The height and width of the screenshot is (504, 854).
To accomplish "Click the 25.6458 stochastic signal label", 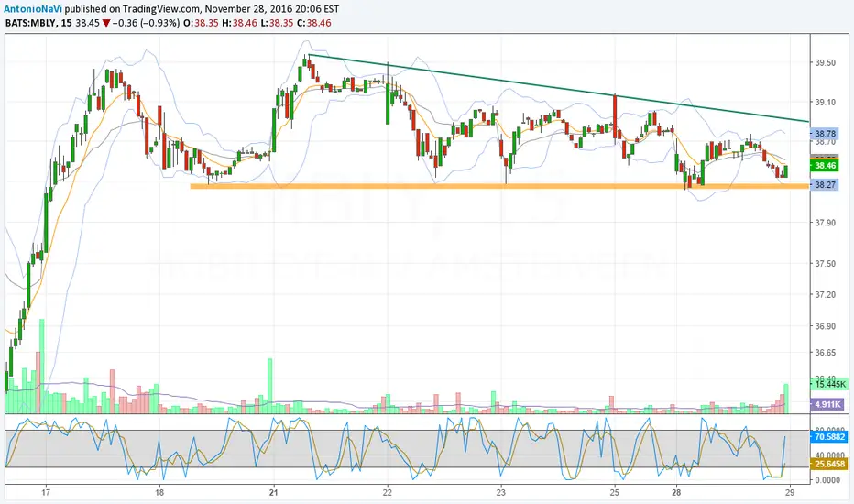I will click(830, 465).
